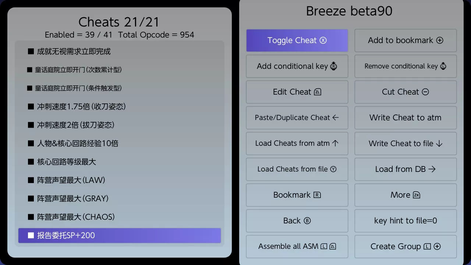Toggle key hint to file=0
471x265 pixels.
click(406, 221)
